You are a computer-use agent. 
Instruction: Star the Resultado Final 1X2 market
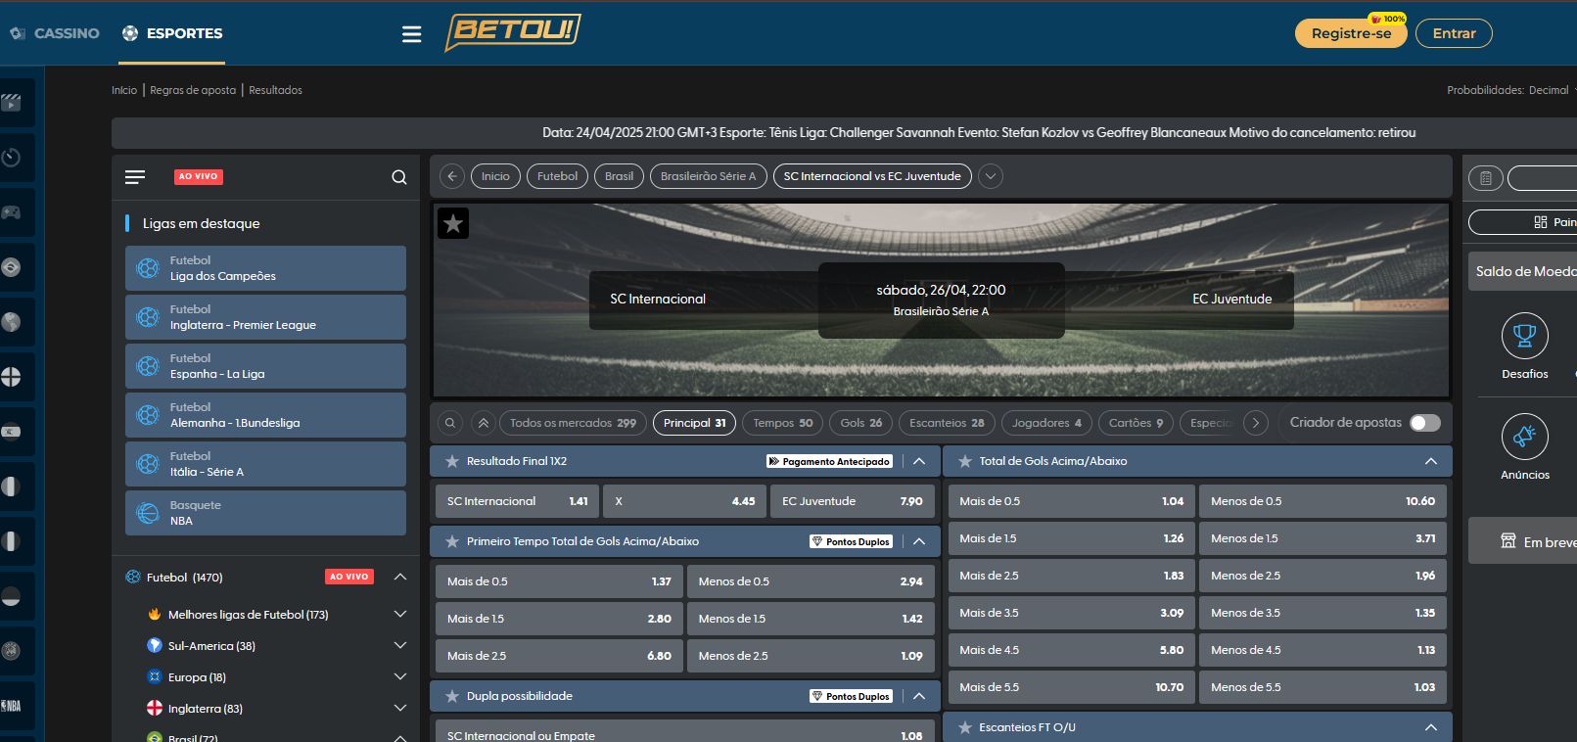[x=452, y=461]
